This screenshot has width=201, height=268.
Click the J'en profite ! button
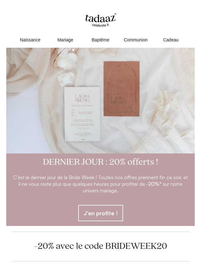click(100, 213)
